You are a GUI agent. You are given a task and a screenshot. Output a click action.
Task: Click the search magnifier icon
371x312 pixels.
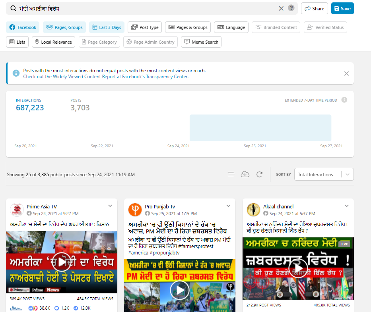pyautogui.click(x=13, y=8)
